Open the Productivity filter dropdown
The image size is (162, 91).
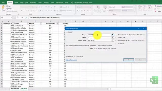point(57,24)
